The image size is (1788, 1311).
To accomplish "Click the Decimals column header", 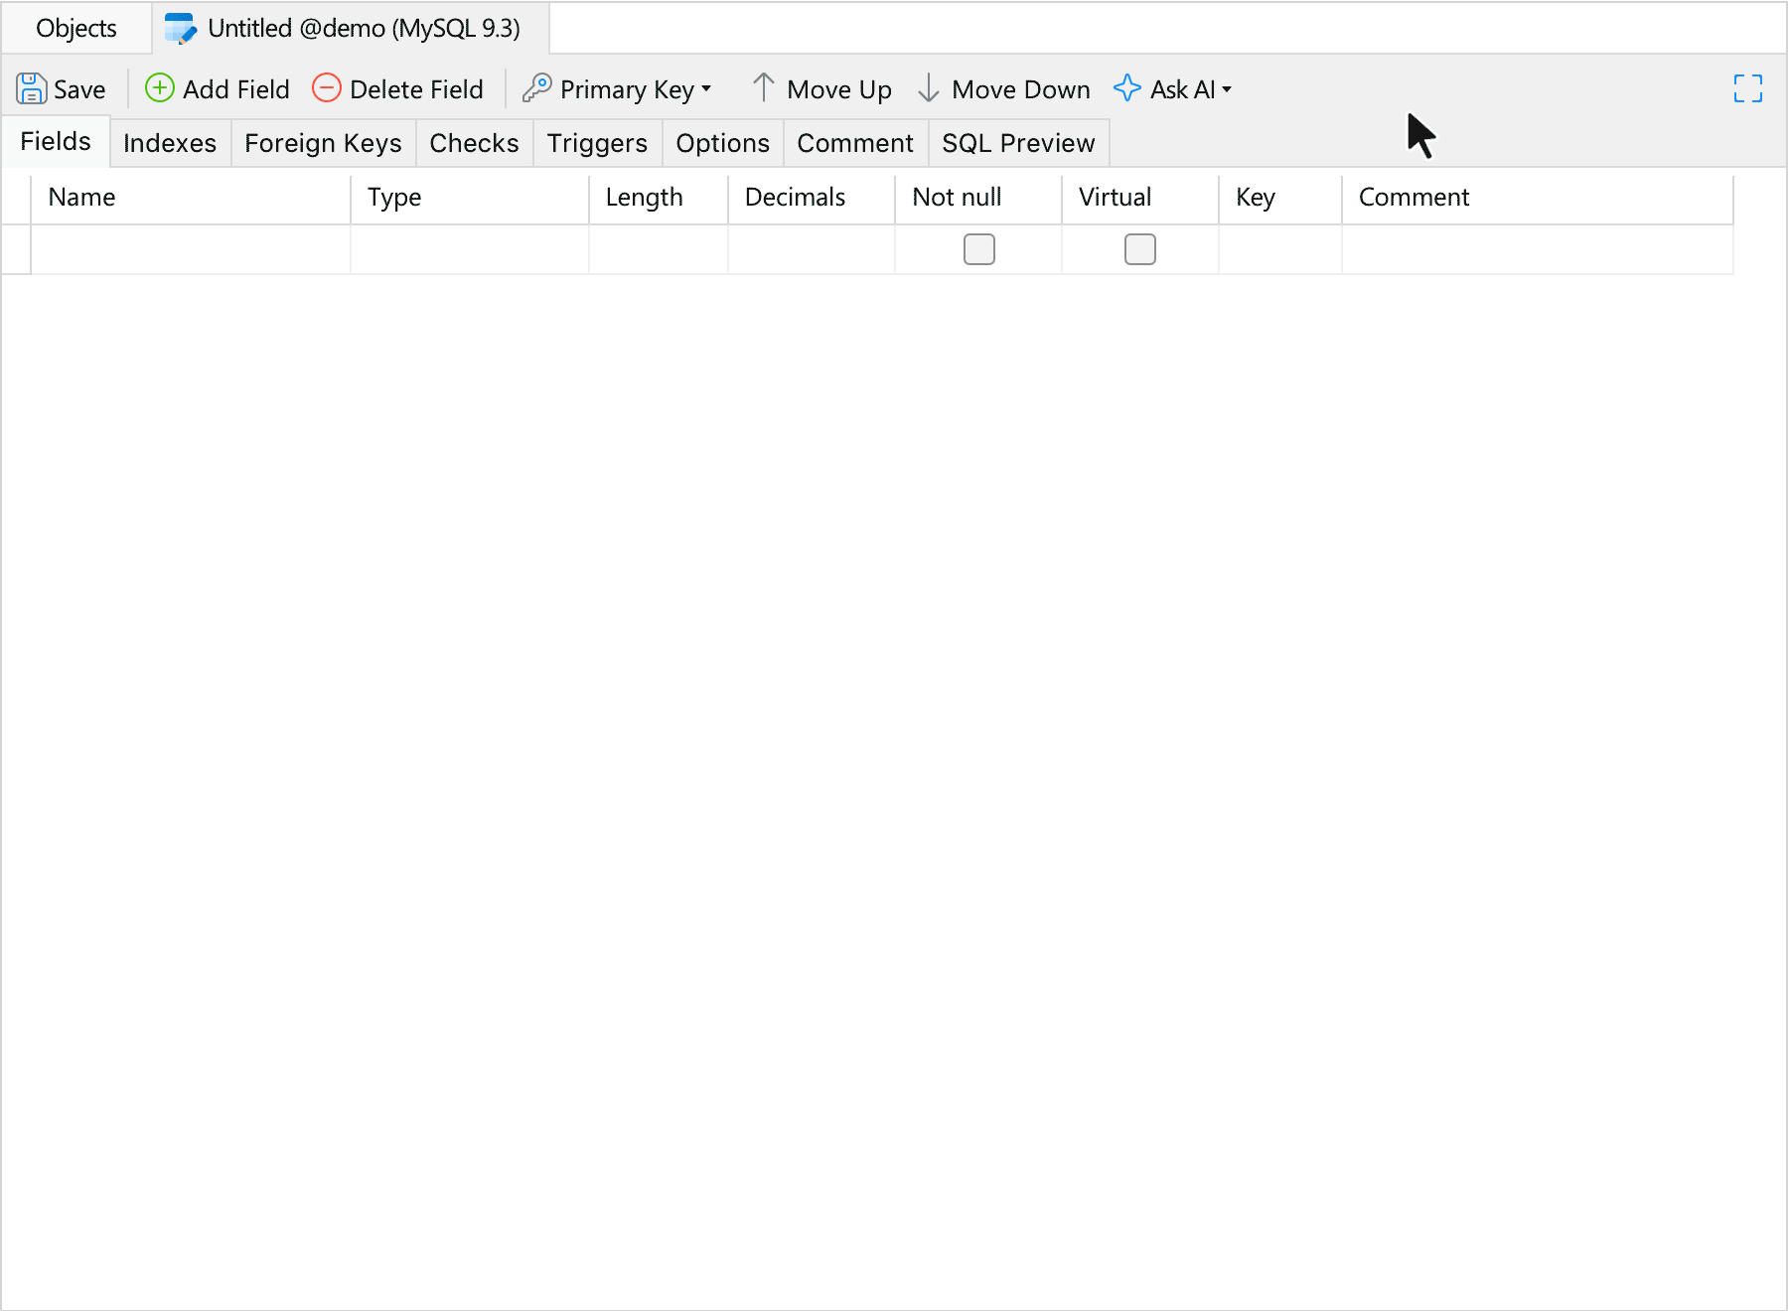I will pyautogui.click(x=812, y=198).
